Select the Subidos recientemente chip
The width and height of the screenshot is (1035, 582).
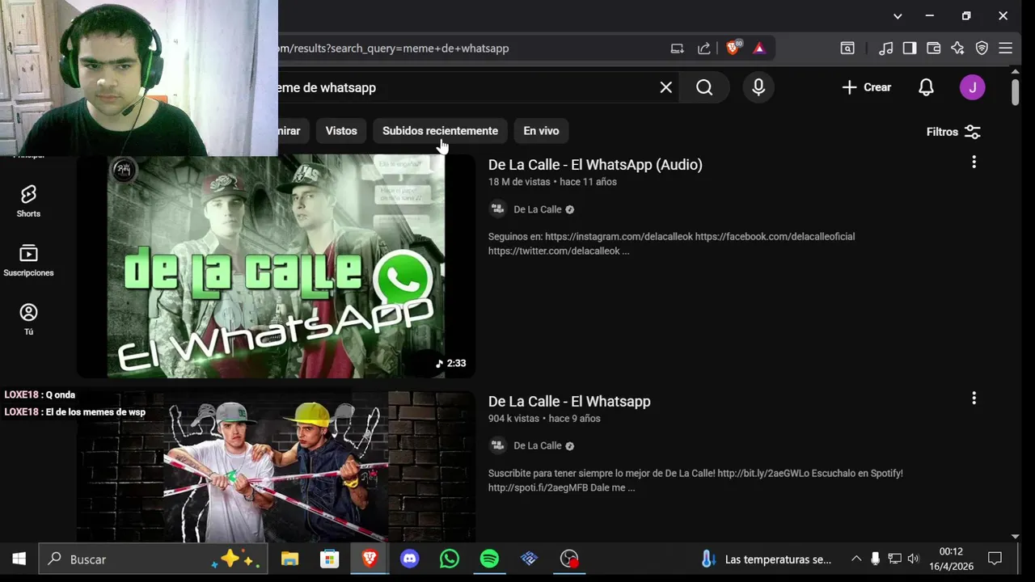coord(440,131)
